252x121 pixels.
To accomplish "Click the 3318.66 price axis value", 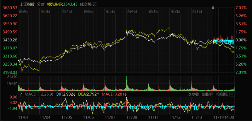I will click(10, 56).
